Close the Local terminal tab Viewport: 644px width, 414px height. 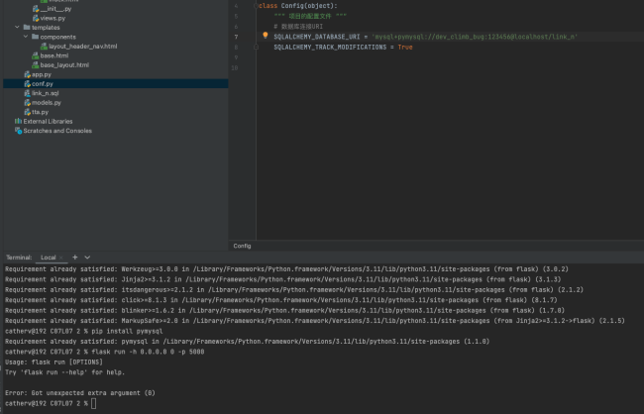pos(61,258)
